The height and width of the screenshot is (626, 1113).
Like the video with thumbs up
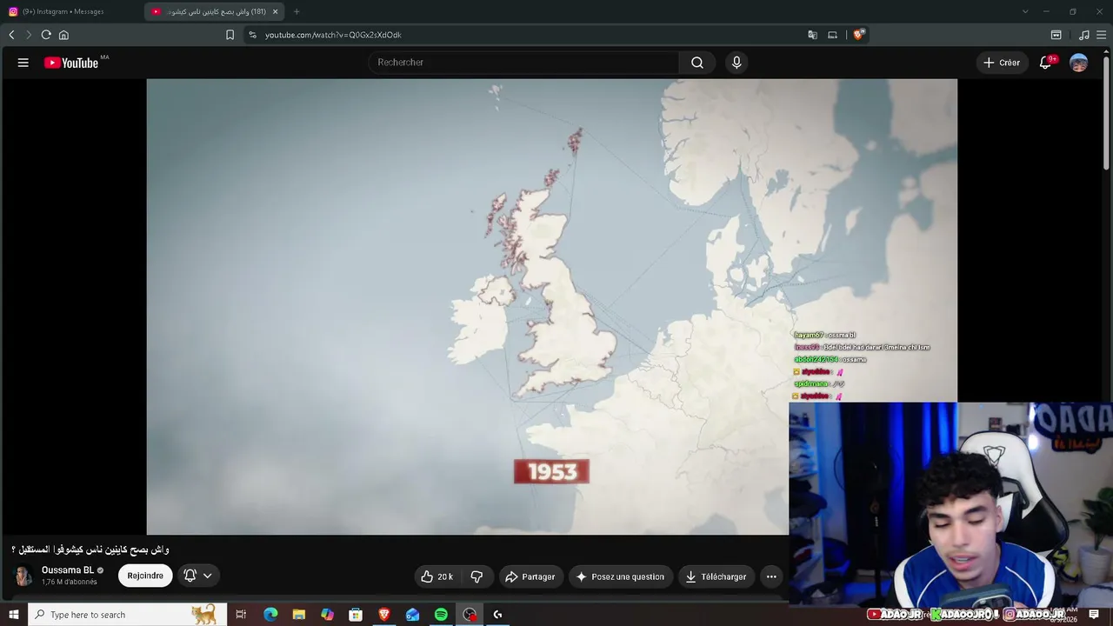[437, 576]
